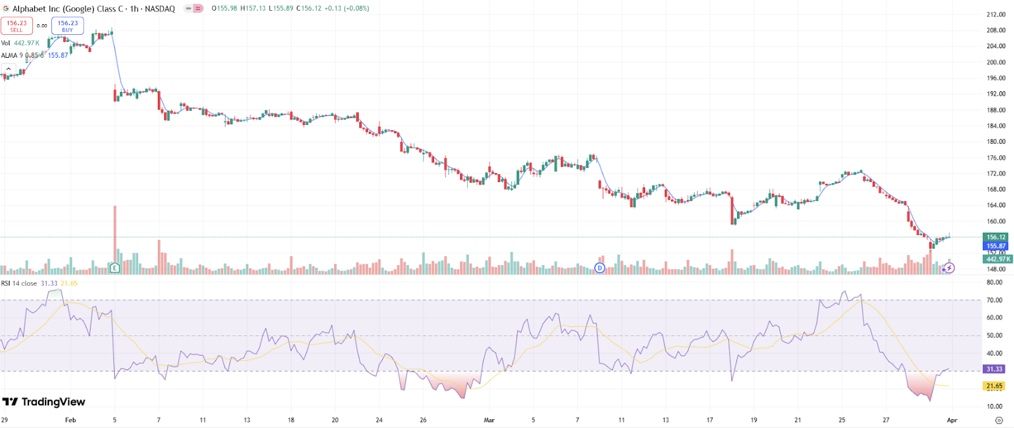Toggle the pink approximate data-mode indicator
The height and width of the screenshot is (428, 1014).
coord(198,9)
